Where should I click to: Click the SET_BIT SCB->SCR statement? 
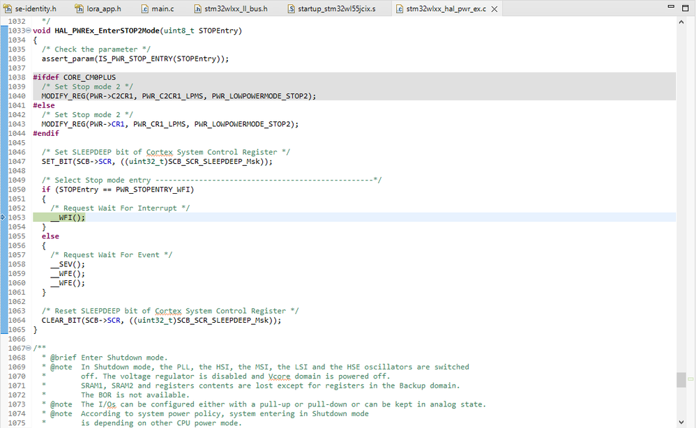click(x=157, y=162)
